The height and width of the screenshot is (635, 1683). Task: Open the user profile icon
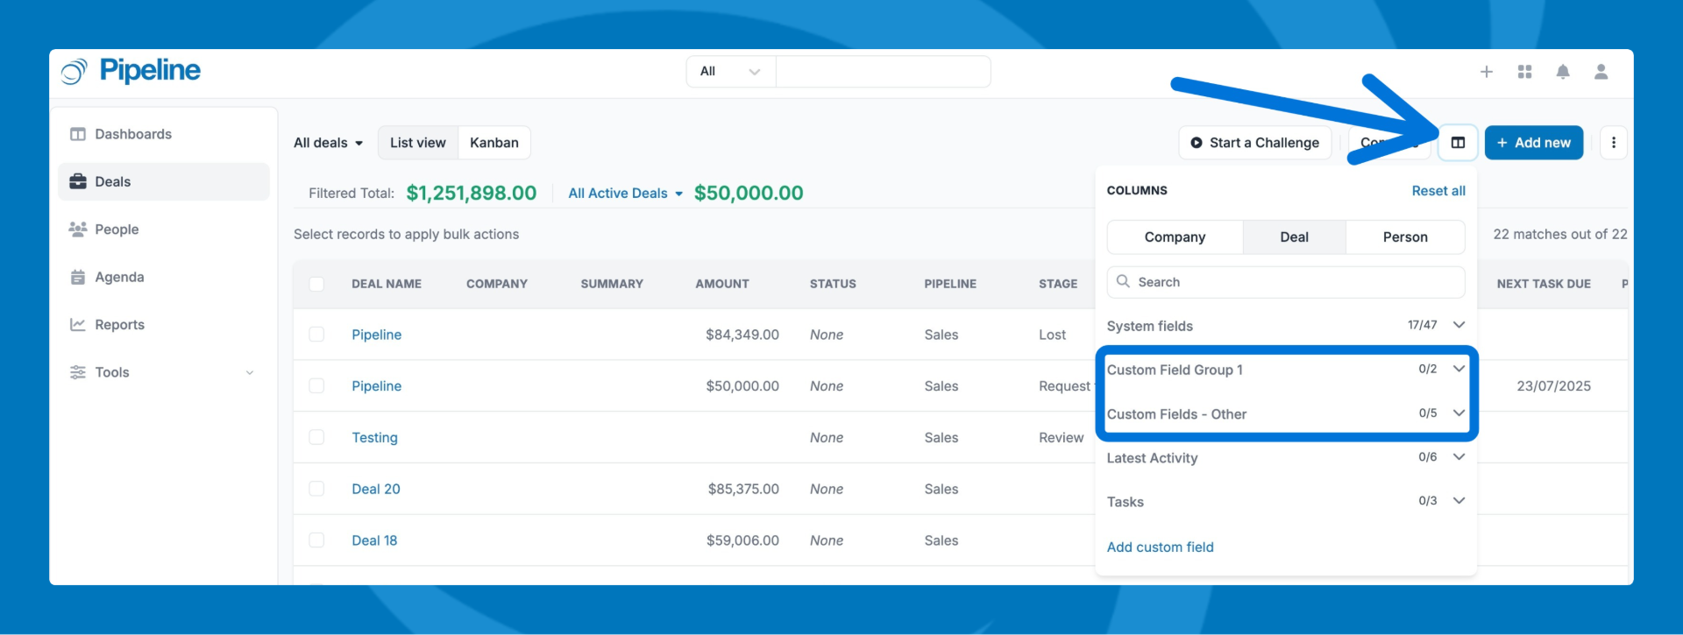coord(1601,72)
